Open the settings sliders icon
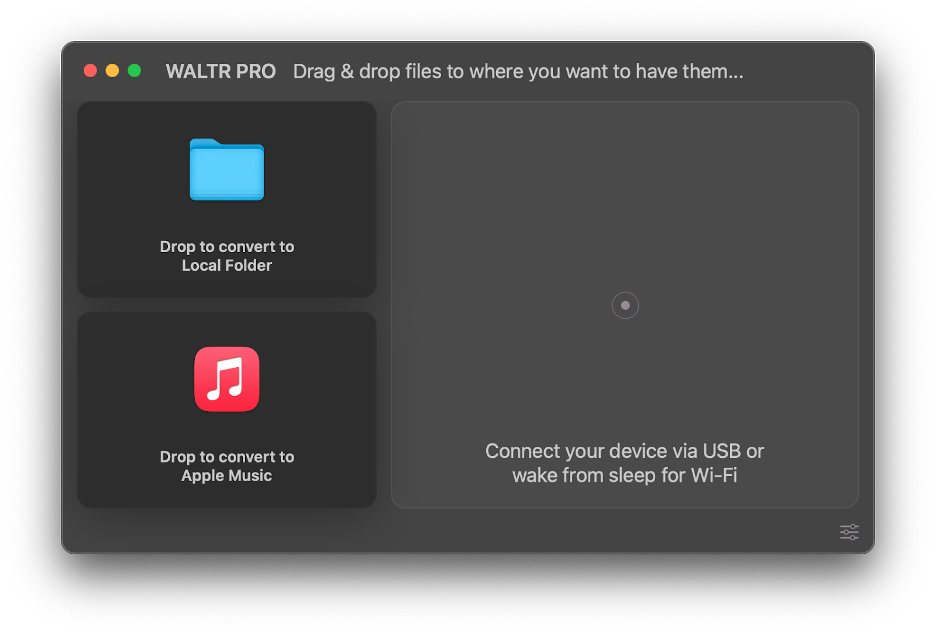This screenshot has height=635, width=936. tap(849, 532)
